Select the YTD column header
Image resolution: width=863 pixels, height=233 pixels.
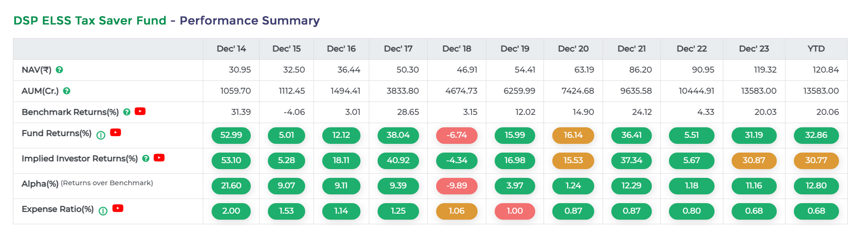tap(816, 49)
